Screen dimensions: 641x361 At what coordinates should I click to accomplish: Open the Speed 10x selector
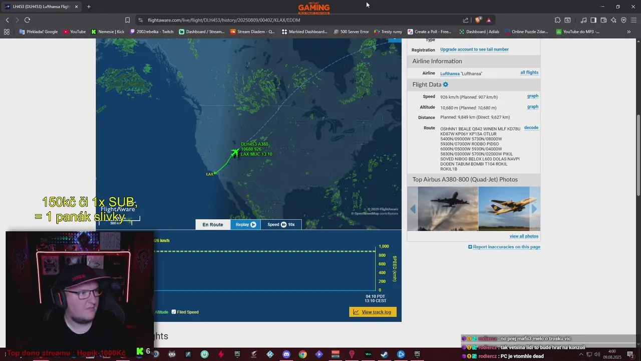(x=281, y=225)
